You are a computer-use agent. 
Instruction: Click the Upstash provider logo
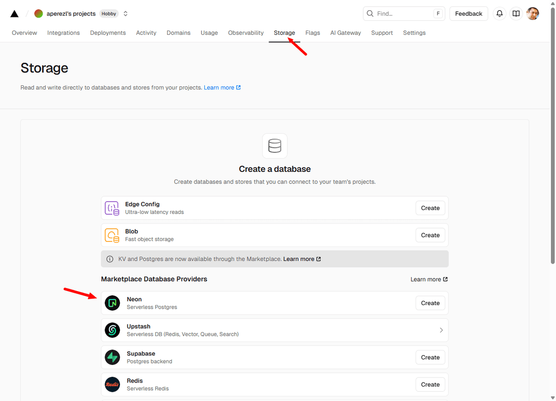tap(112, 330)
